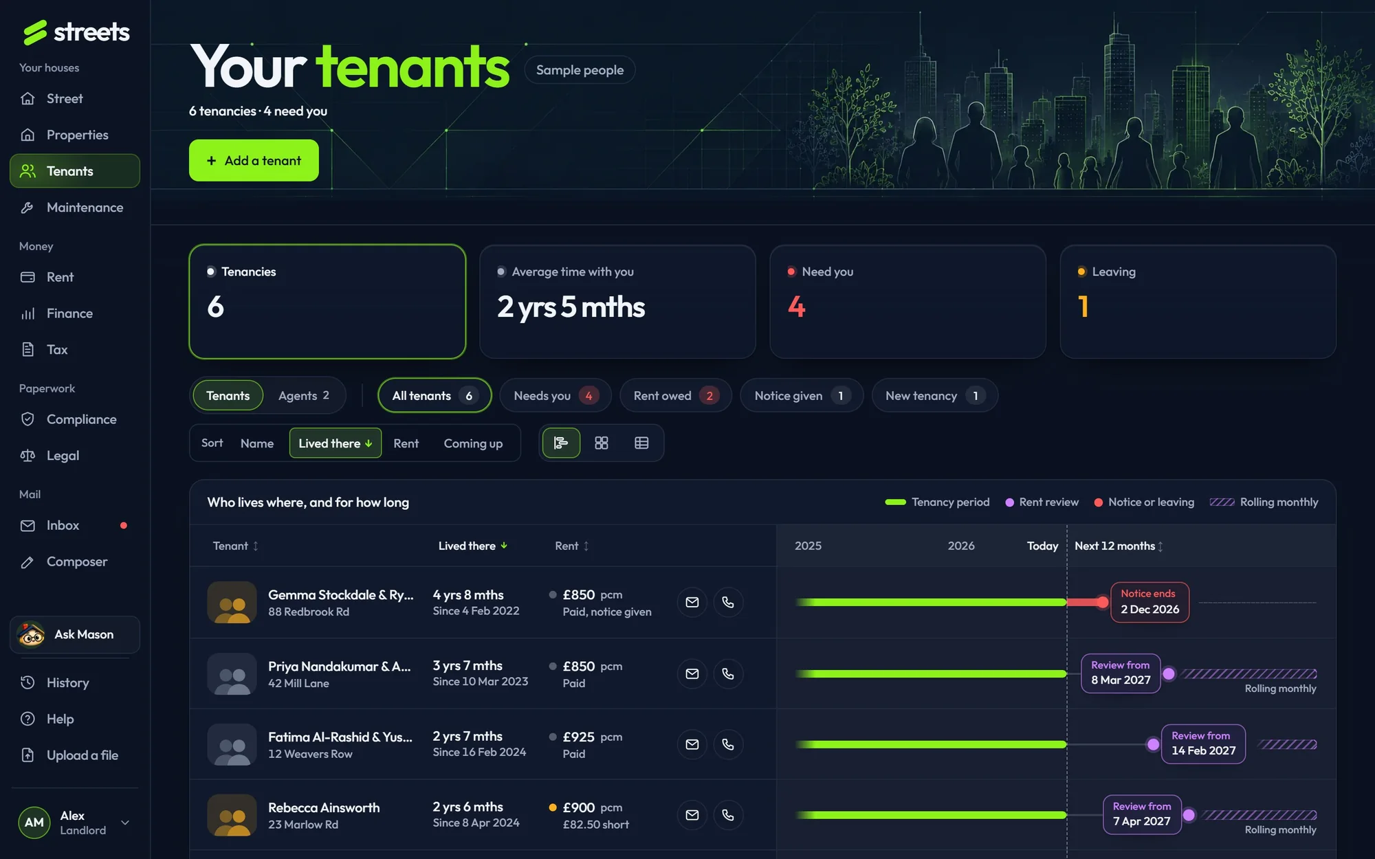1375x859 pixels.
Task: Email Fatima Al-Rashid via envelope icon
Action: coord(692,744)
